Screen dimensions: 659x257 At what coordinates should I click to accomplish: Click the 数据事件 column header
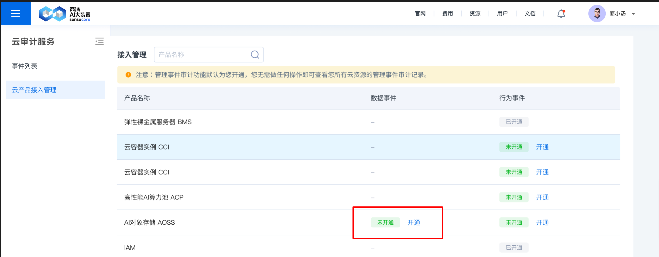383,98
